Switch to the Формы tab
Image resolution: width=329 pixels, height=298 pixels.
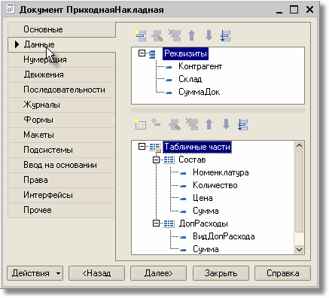[x=62, y=120]
